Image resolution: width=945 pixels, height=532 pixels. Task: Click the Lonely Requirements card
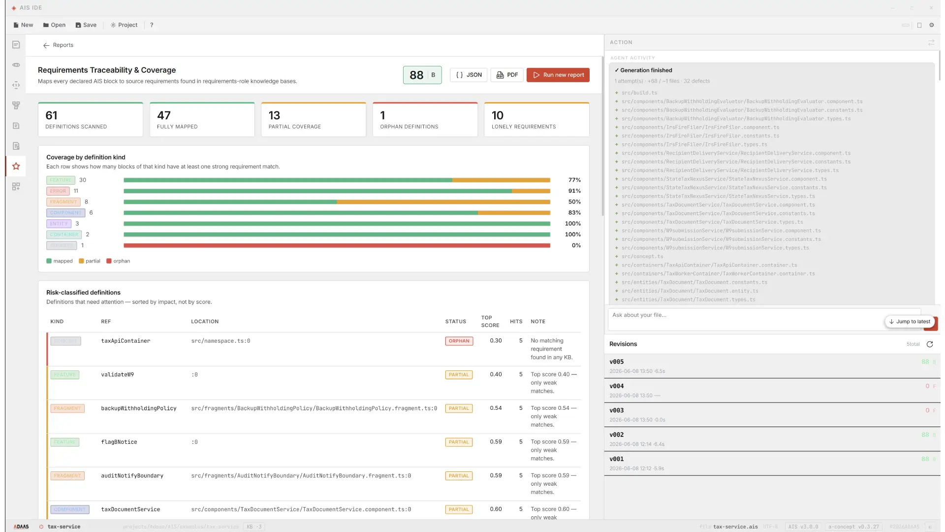coord(537,120)
